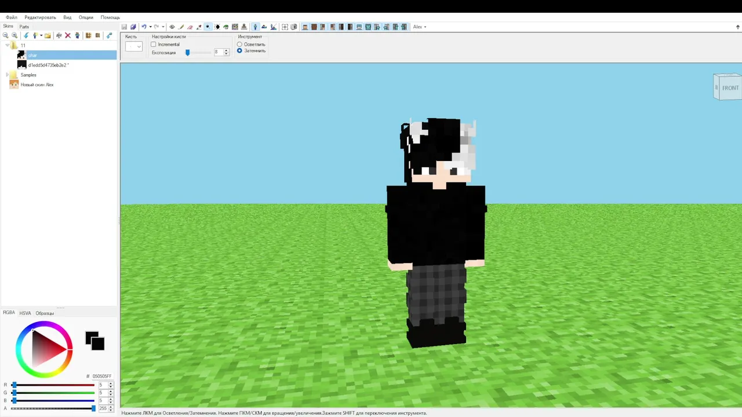Select the Camera eye tool
The height and width of the screenshot is (417, 742).
pyautogui.click(x=172, y=27)
